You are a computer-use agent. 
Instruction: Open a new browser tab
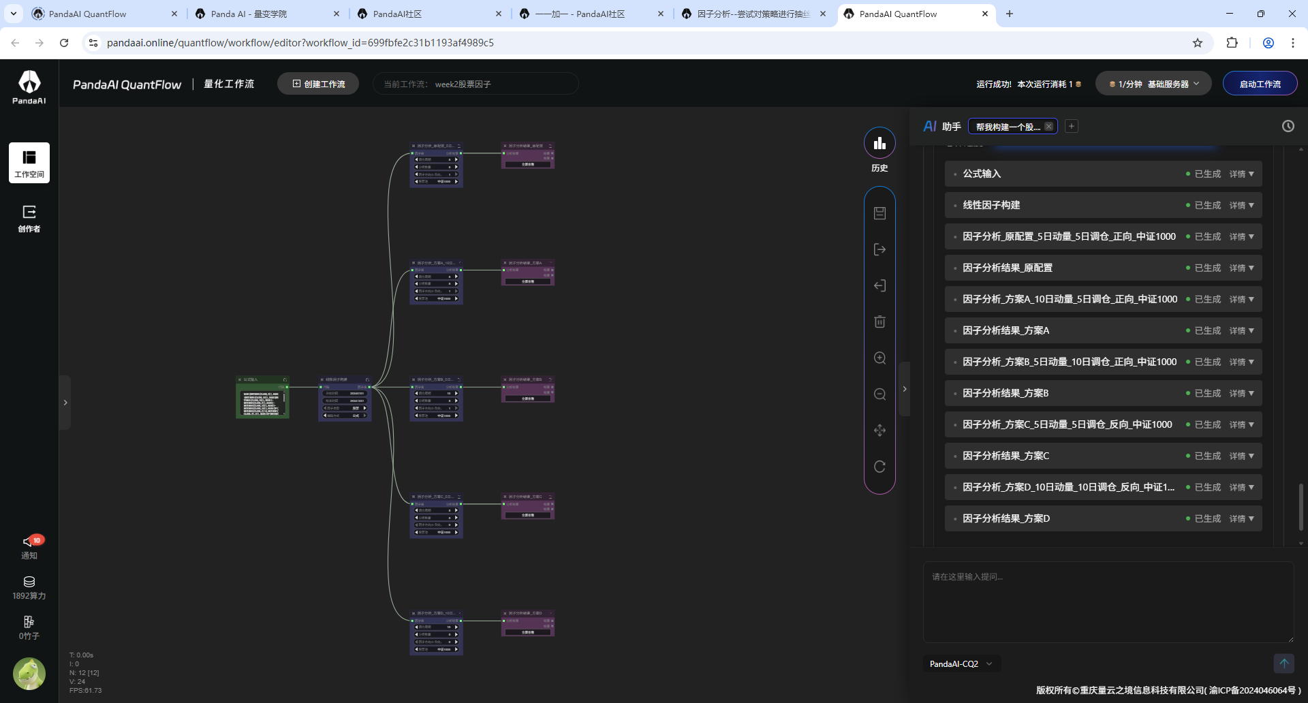click(1010, 14)
